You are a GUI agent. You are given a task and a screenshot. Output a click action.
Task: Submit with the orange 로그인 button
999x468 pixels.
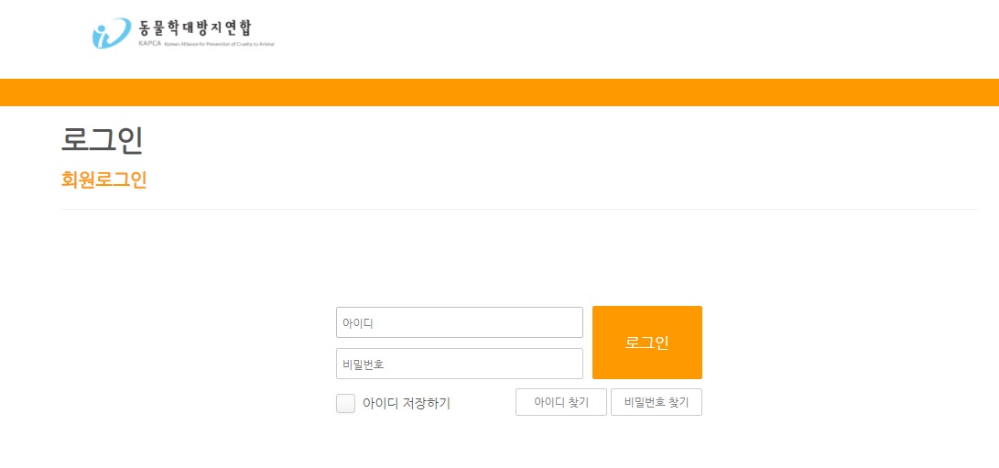(x=647, y=343)
